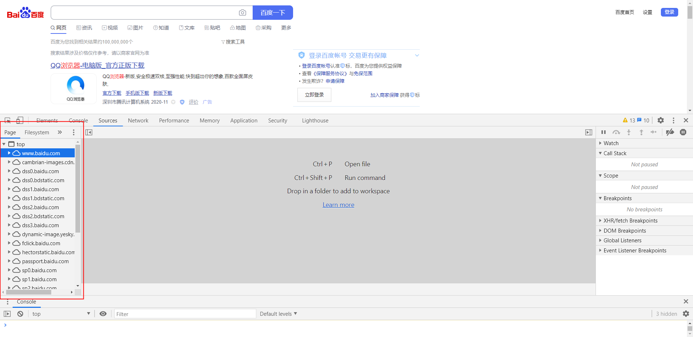The height and width of the screenshot is (337, 693).
Task: Hide the debugger sidebar icon
Action: (589, 132)
